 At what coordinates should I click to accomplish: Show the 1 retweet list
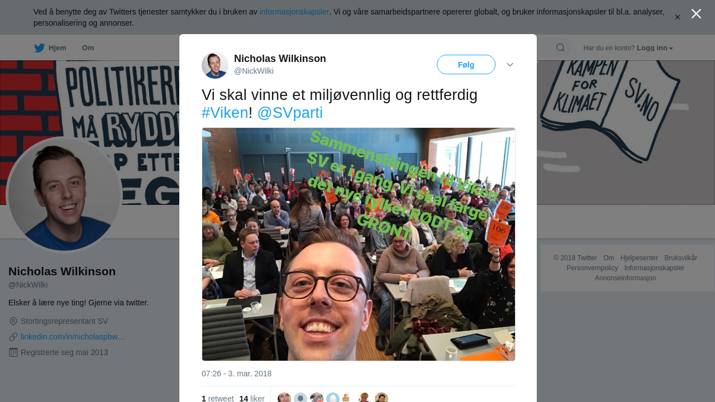(x=218, y=398)
